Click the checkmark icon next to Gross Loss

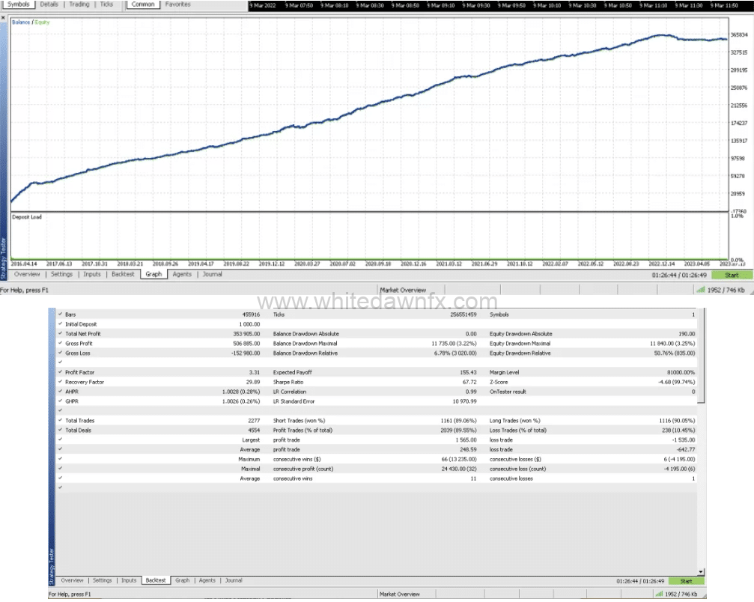click(60, 353)
